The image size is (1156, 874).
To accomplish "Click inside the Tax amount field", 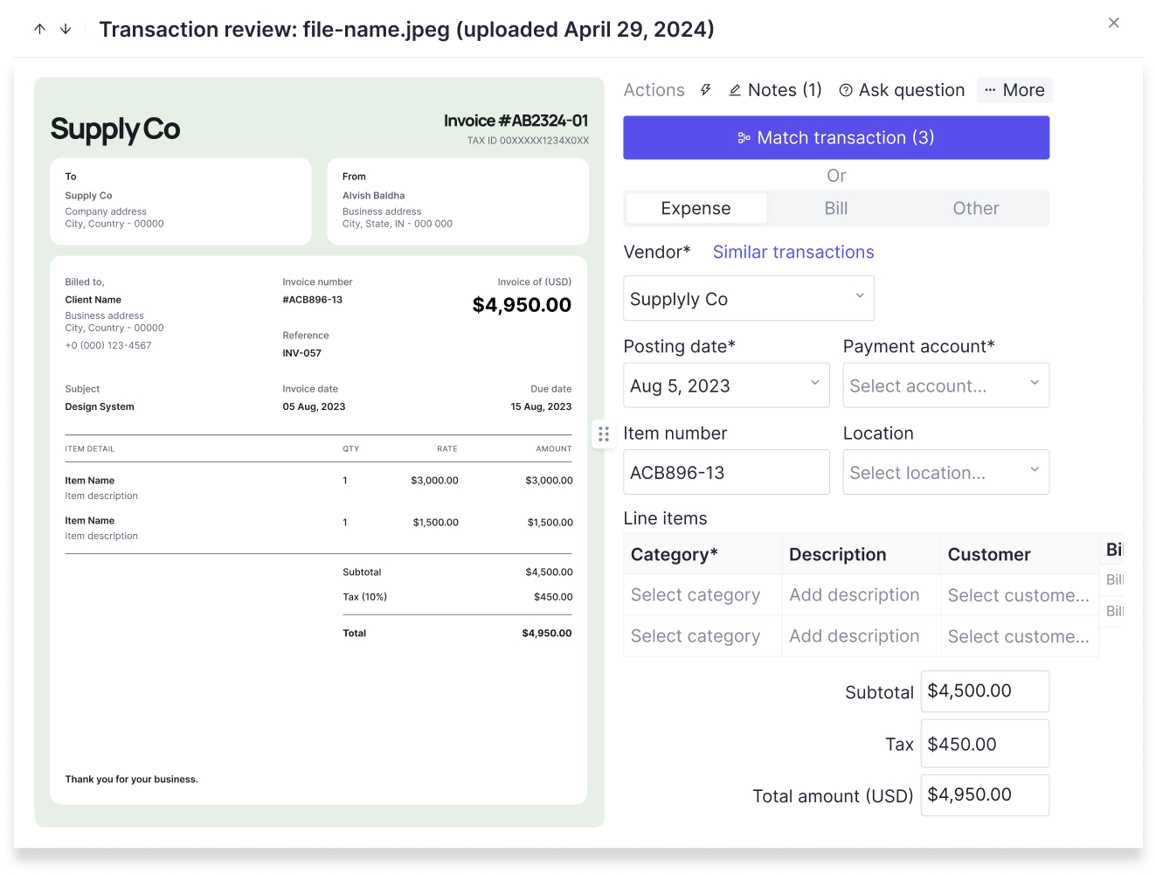I will (x=985, y=743).
